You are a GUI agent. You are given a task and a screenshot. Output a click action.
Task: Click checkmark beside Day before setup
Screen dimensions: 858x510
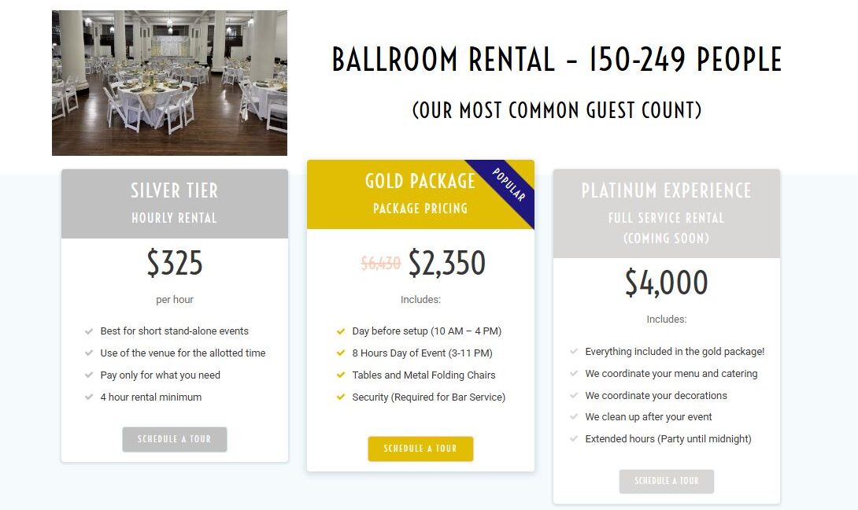click(340, 331)
